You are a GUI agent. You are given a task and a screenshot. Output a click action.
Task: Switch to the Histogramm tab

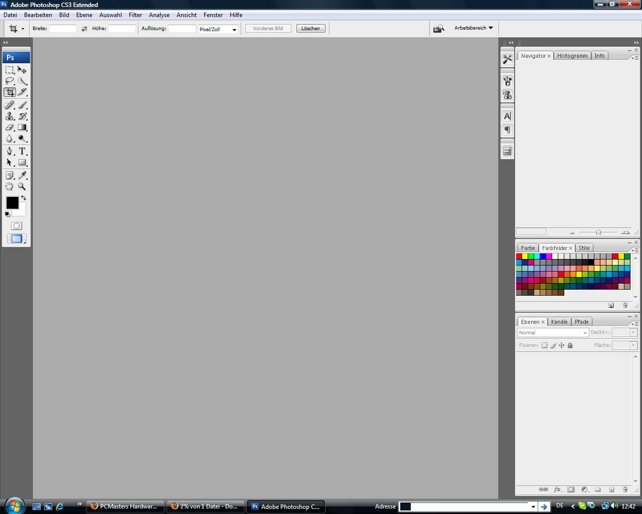click(x=572, y=56)
